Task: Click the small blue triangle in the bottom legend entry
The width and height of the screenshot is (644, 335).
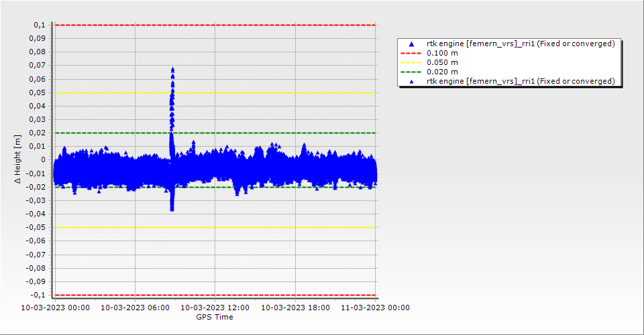Action: coord(411,81)
